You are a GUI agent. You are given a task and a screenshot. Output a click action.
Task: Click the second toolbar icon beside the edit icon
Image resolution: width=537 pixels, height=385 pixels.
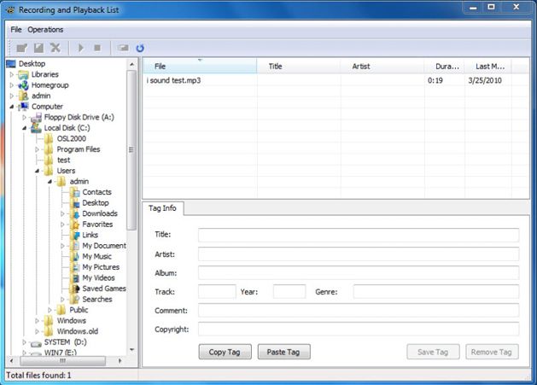(38, 48)
